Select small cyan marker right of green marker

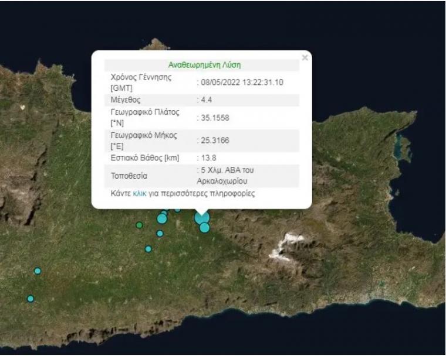click(x=160, y=234)
